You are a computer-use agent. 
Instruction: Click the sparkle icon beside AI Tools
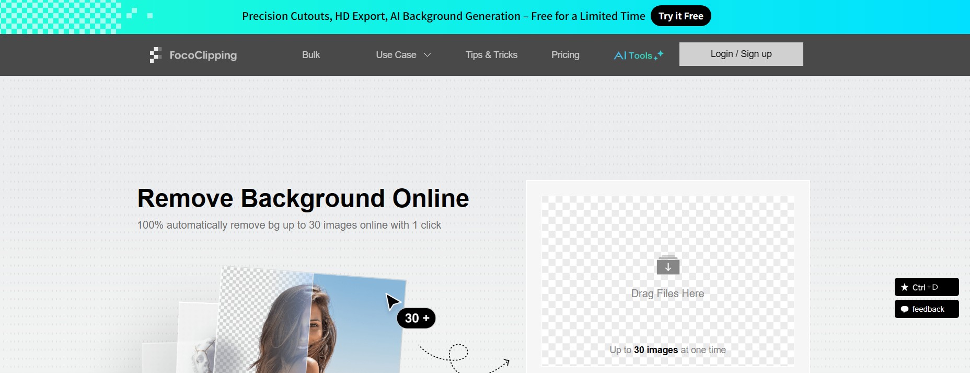(659, 54)
